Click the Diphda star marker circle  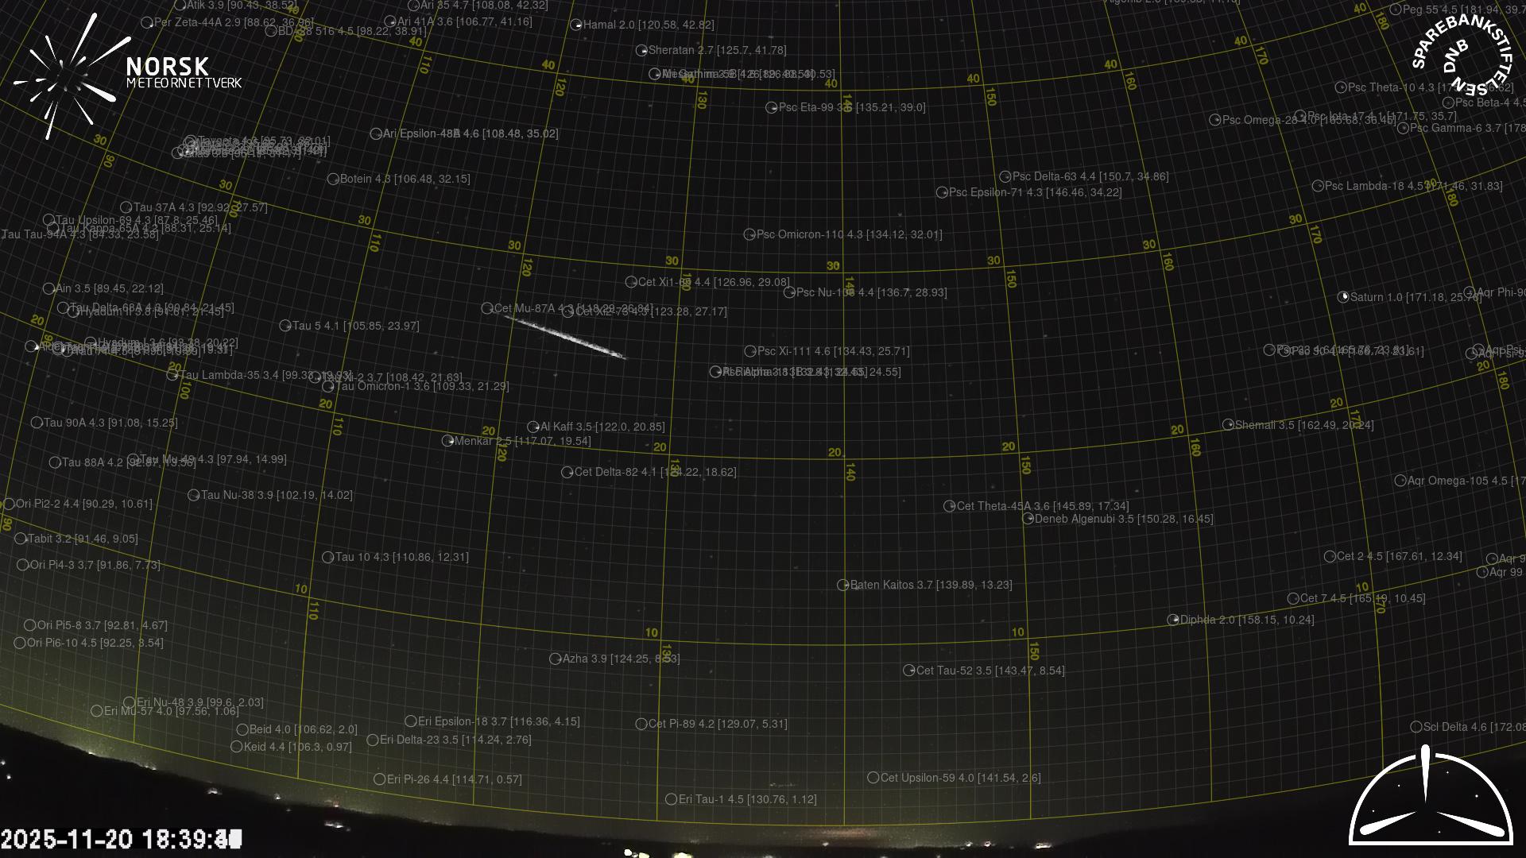tap(1173, 620)
